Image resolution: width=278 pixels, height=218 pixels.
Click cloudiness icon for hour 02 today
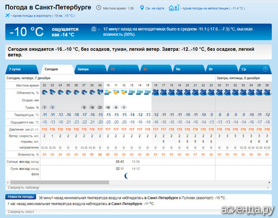(45, 92)
